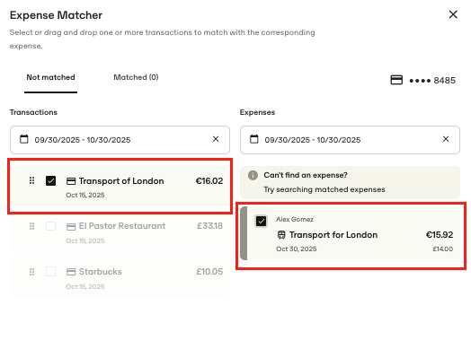The width and height of the screenshot is (471, 358).
Task: Close the Expense Matcher dialog
Action: [x=453, y=14]
